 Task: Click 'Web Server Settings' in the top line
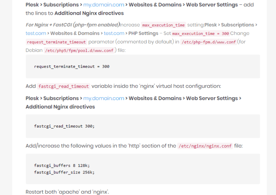pyautogui.click(x=212, y=5)
